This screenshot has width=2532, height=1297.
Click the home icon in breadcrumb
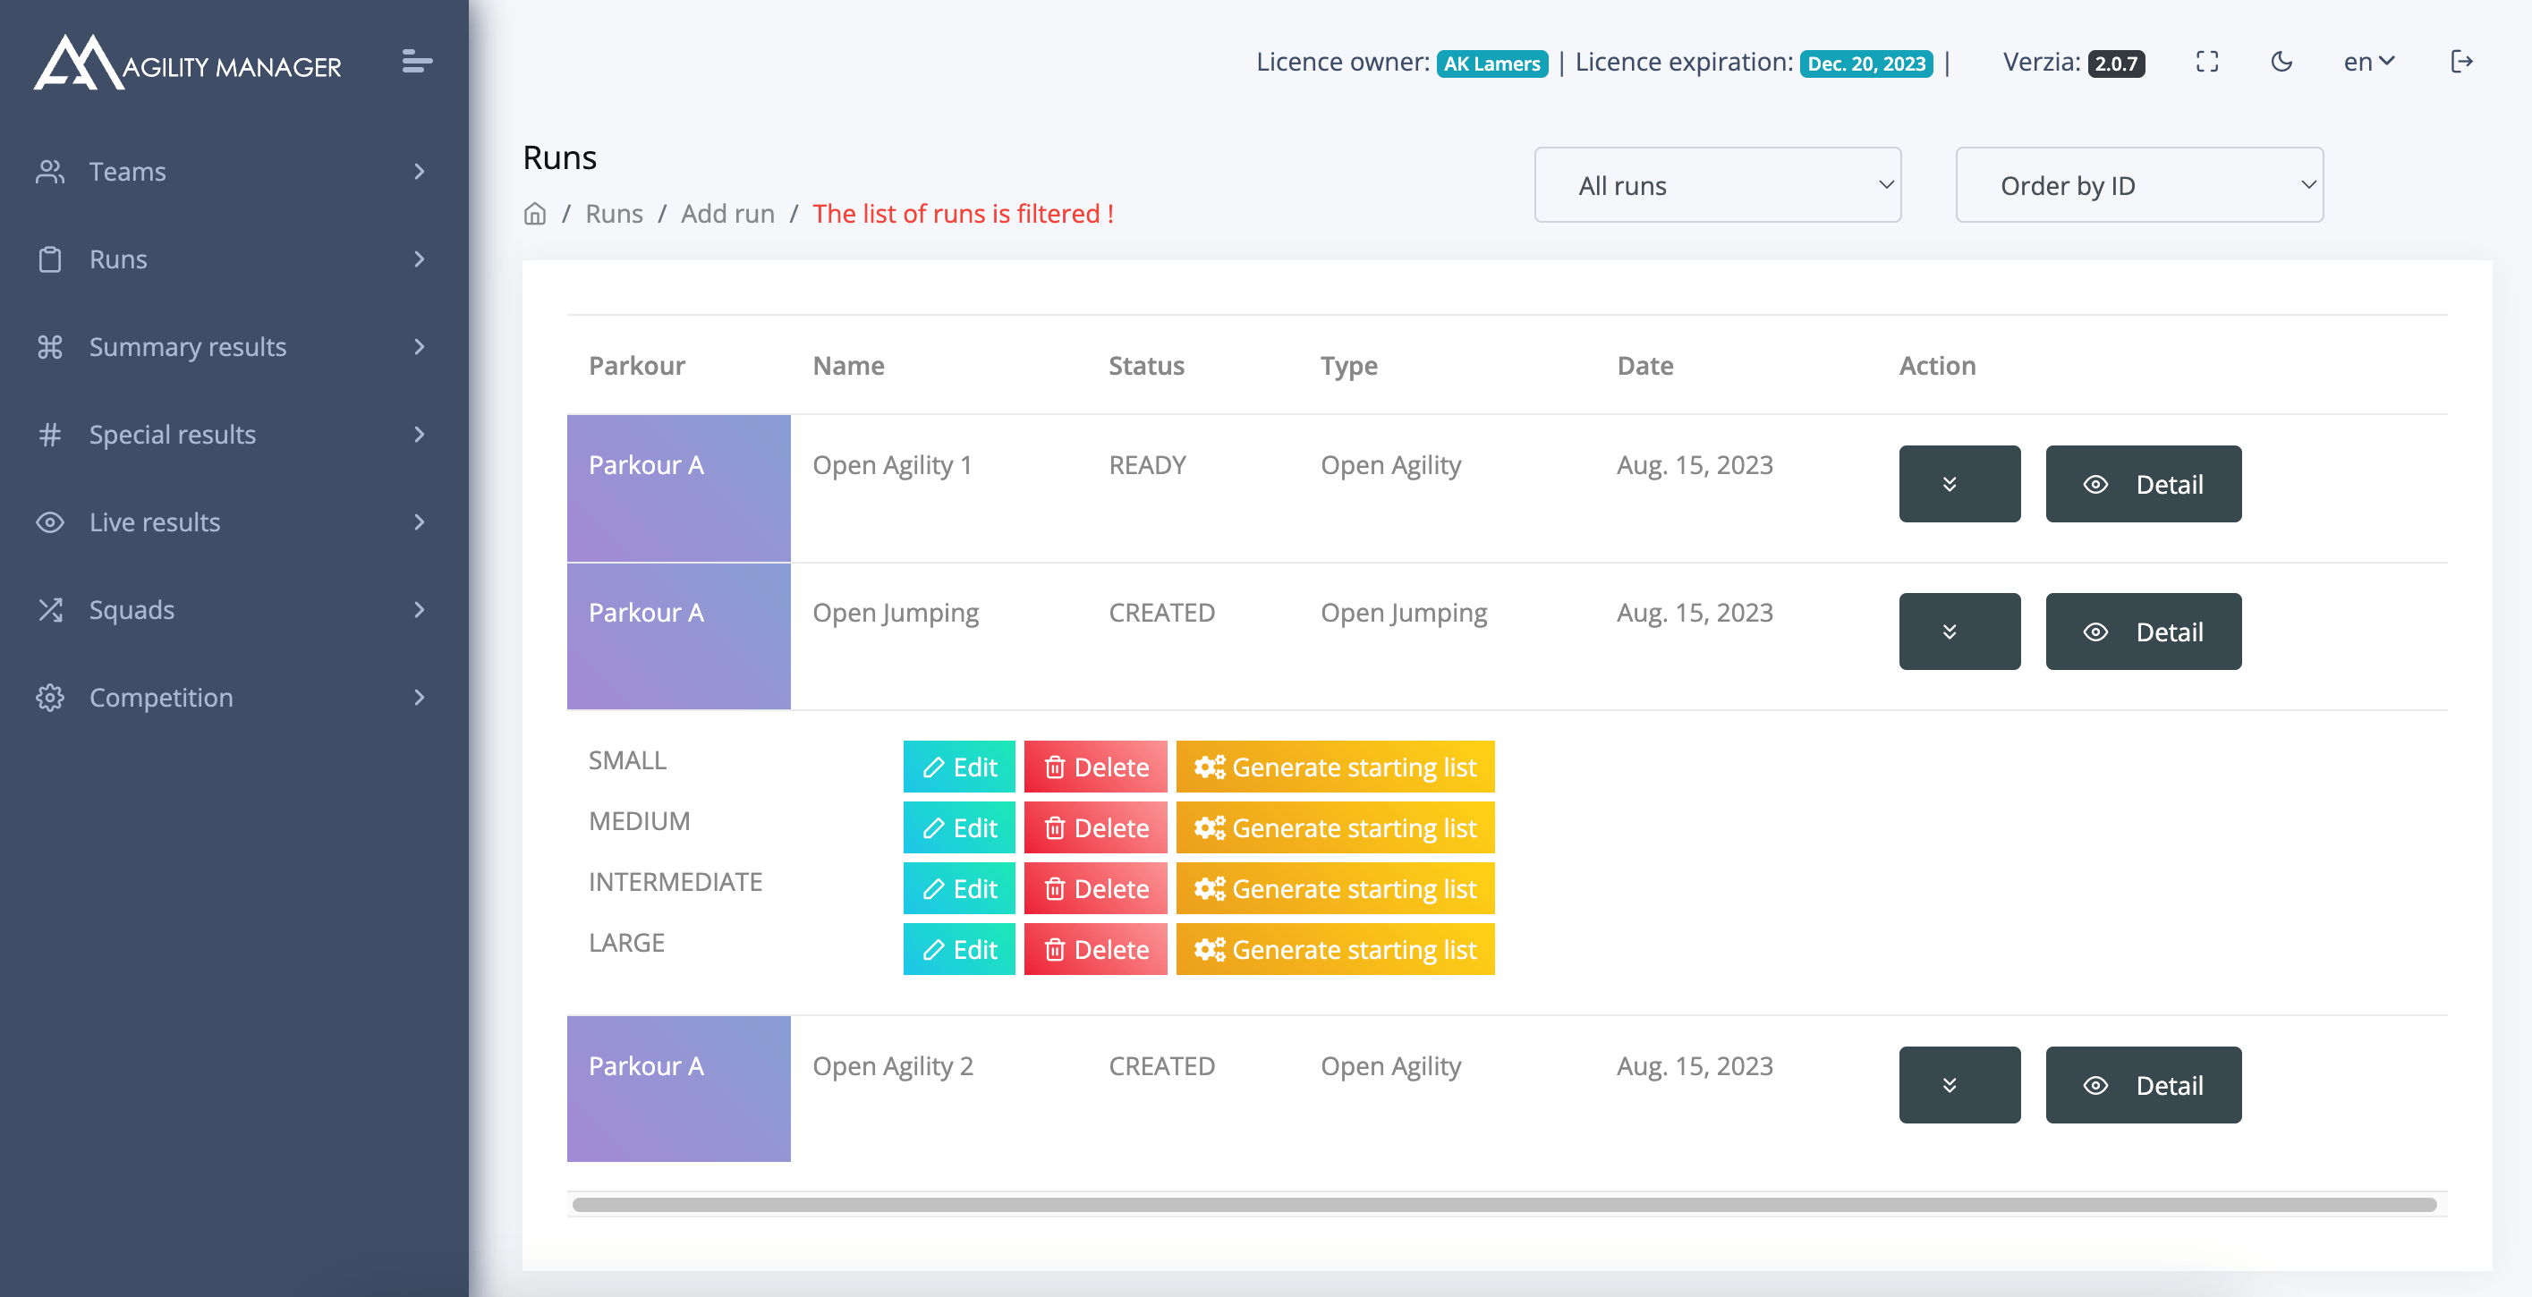click(x=535, y=213)
